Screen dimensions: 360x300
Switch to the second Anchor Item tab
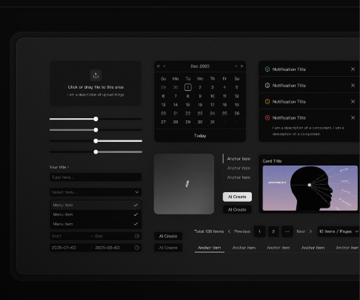(x=244, y=248)
